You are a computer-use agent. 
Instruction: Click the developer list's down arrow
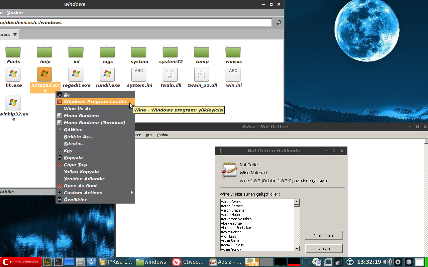pos(297,249)
